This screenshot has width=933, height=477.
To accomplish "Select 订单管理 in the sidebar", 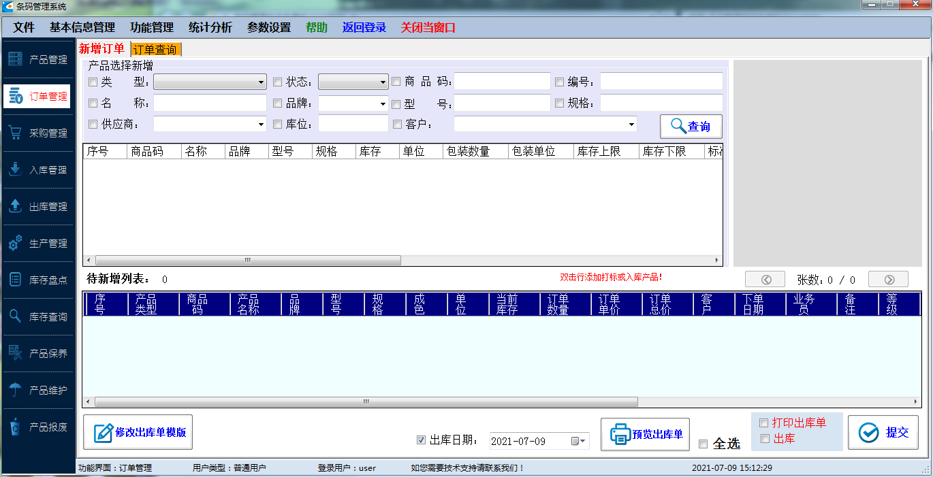I will tap(37, 97).
